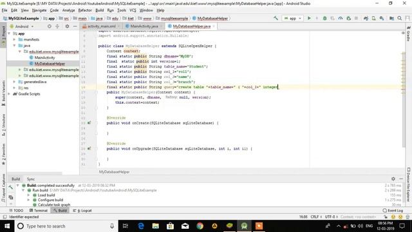Image resolution: width=412 pixels, height=232 pixels.
Task: Open the CRLF line separator selector
Action: [x=316, y=217]
